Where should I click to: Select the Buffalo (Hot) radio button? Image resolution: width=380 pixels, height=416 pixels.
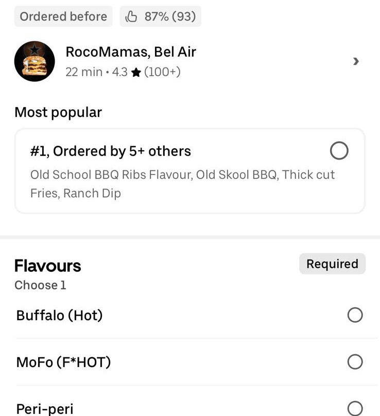(355, 315)
